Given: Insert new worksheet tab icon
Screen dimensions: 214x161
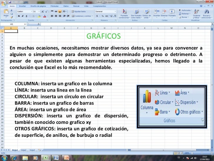Looking at the screenshot, I should click(40, 150).
